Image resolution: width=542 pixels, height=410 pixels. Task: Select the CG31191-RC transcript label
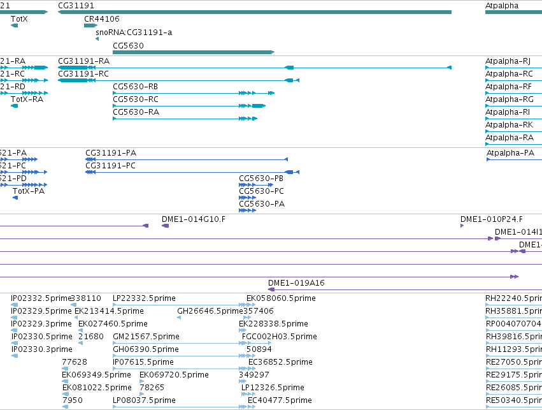[83, 74]
